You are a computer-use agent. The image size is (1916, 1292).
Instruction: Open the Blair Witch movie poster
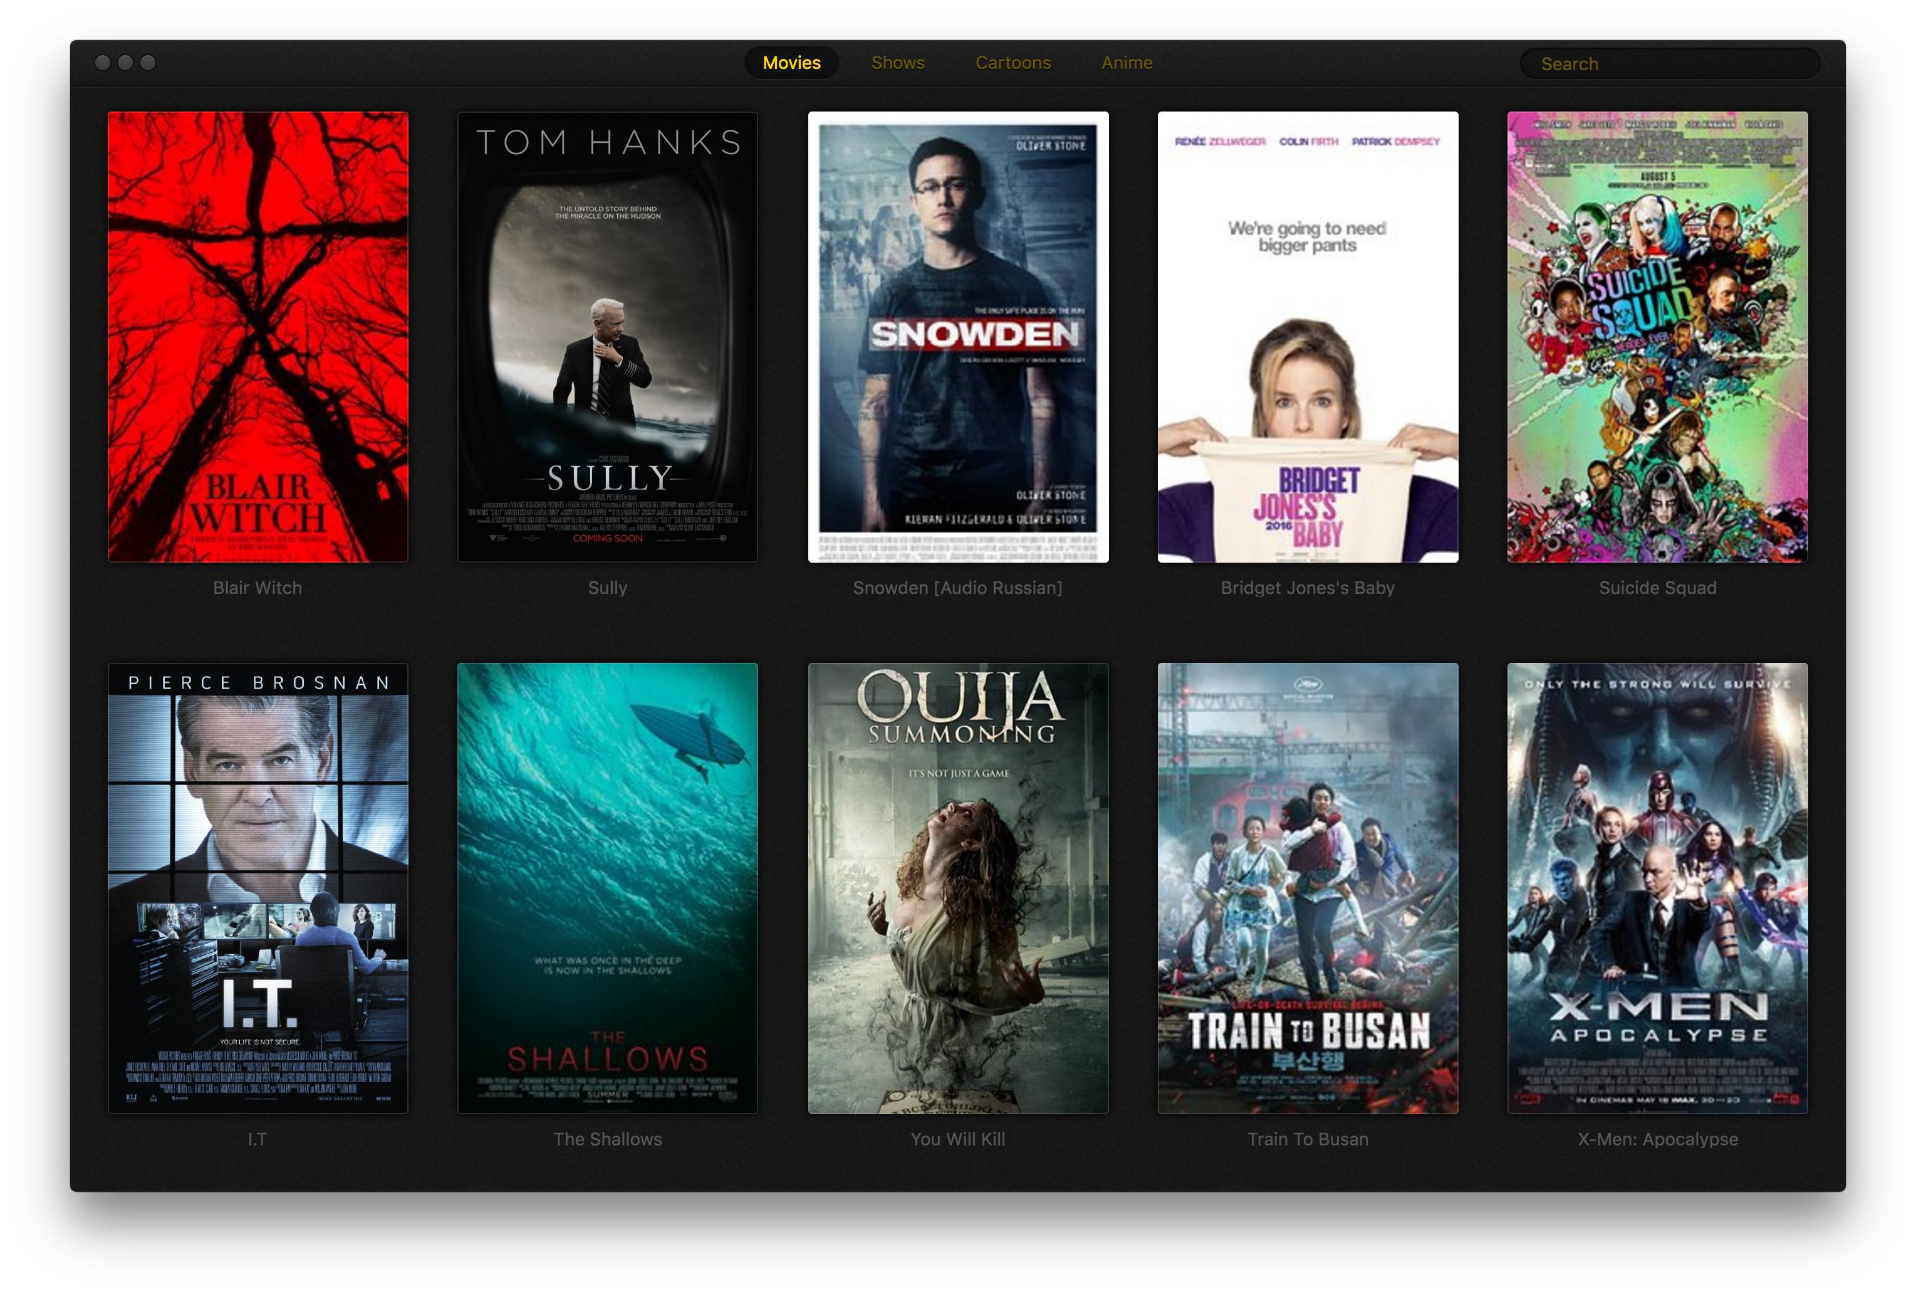click(257, 336)
